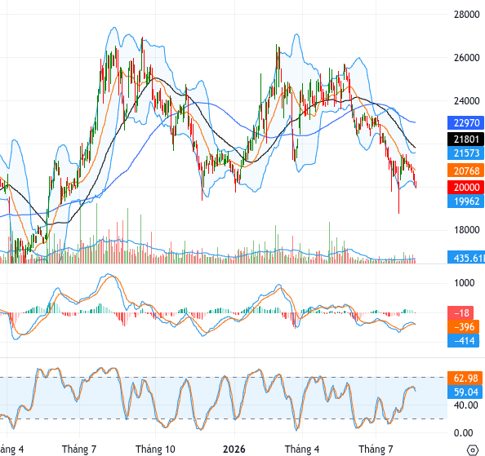The height and width of the screenshot is (456, 485).
Task: Click the 22970 blue price label
Action: [x=466, y=123]
